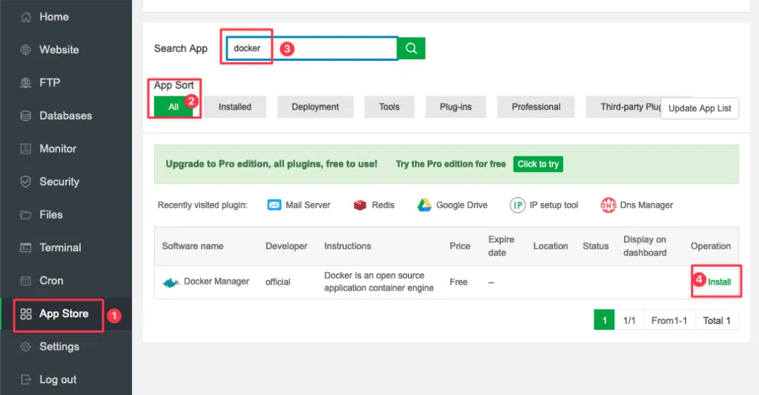Click the Docker Manager software name

[x=216, y=282]
